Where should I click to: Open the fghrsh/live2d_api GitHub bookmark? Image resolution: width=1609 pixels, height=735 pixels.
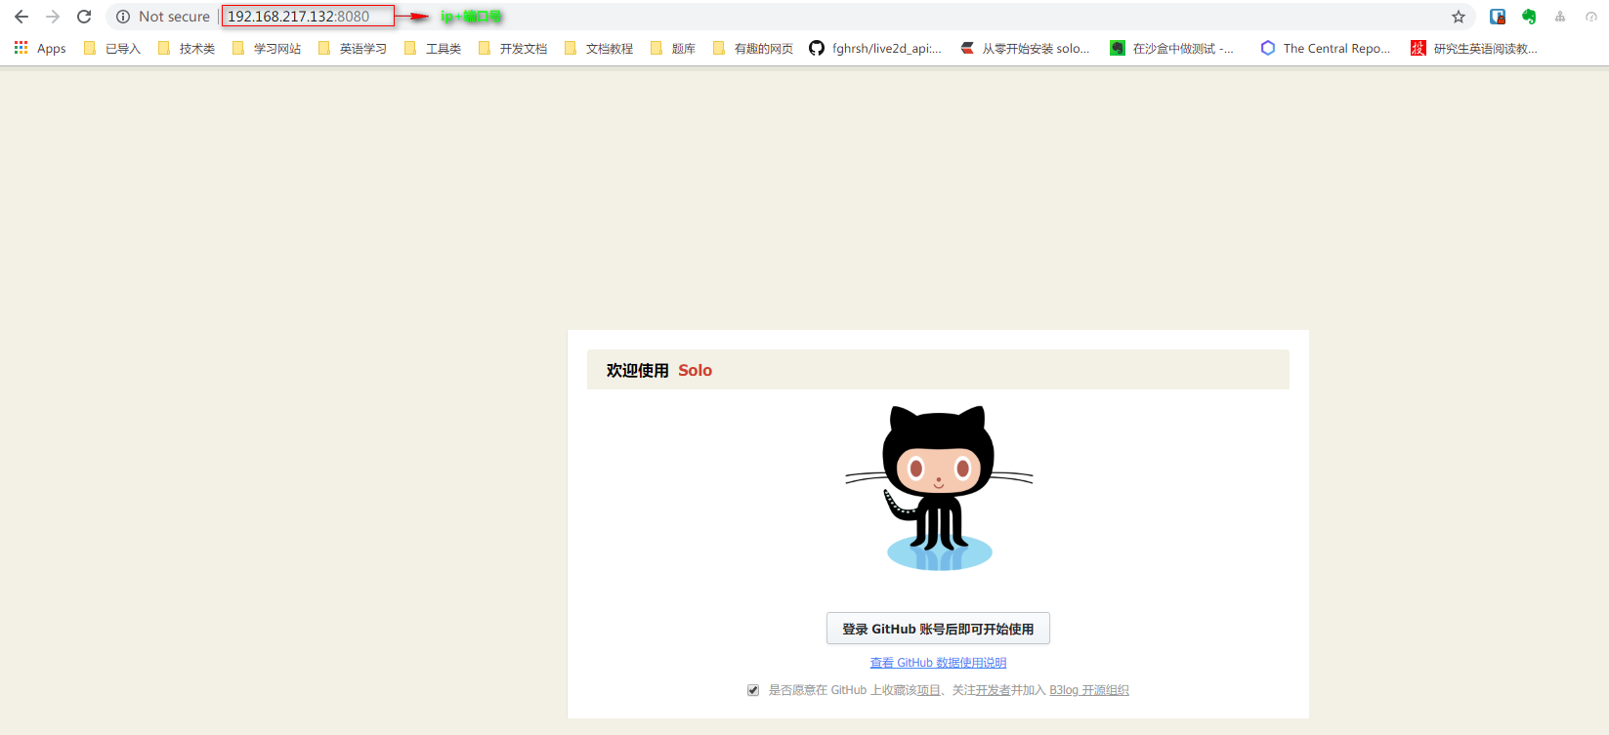[x=875, y=48]
